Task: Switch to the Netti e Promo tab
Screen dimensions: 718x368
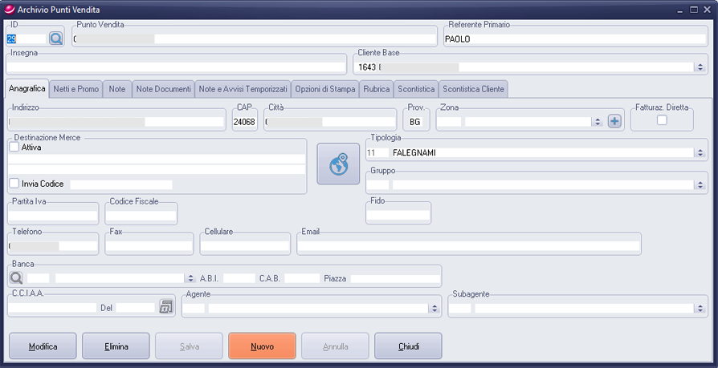Action: 75,88
